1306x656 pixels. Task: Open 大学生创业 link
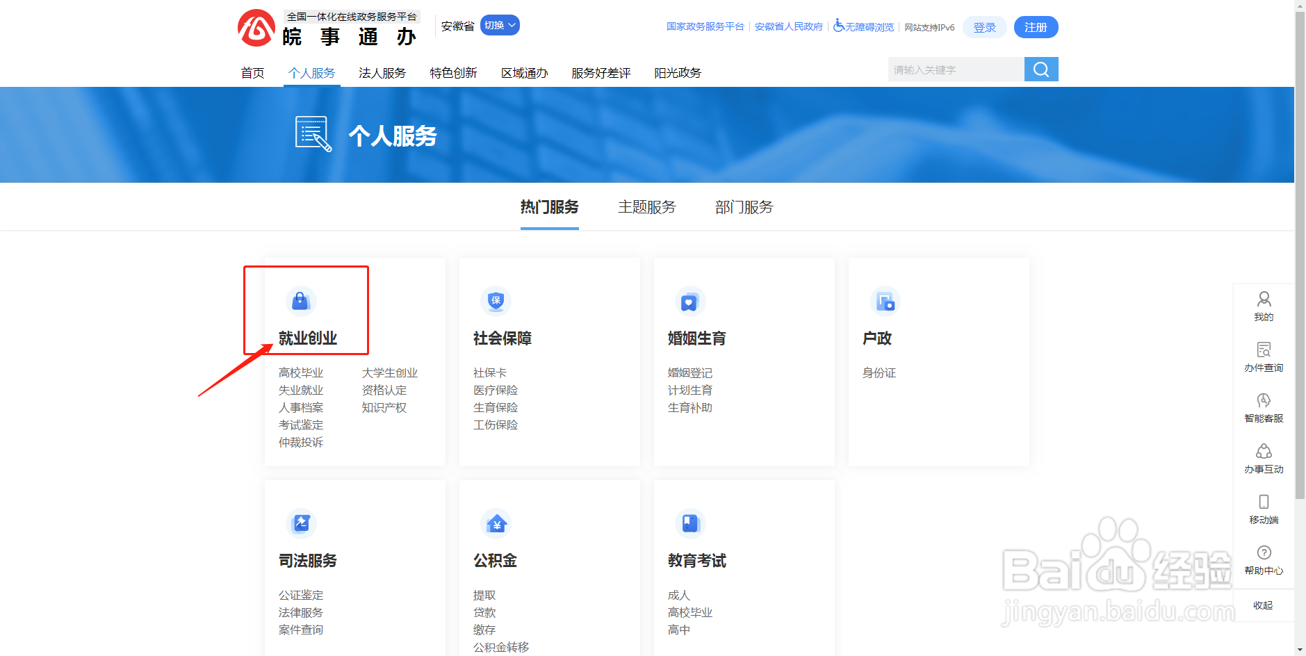coord(390,373)
